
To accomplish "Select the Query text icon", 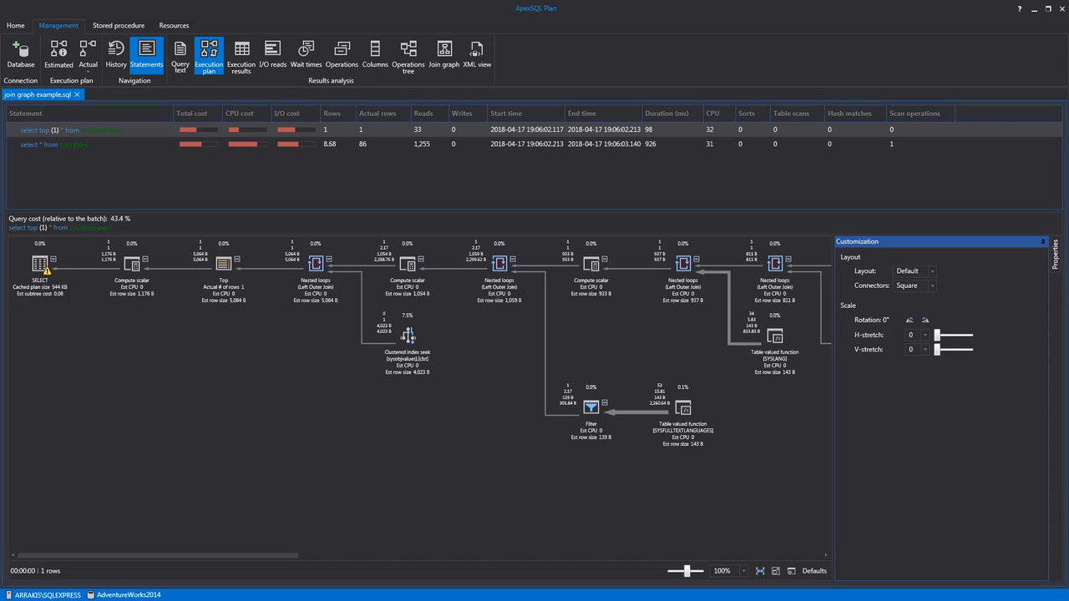I will (180, 53).
